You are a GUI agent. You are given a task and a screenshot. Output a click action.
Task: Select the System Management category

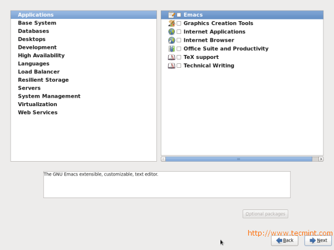(x=83, y=96)
